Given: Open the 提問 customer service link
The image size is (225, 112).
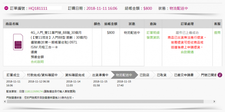Looking at the screenshot, I should pyautogui.click(x=217, y=33).
